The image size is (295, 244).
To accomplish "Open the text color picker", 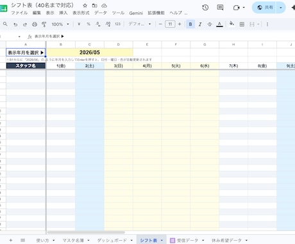I will point(219,24).
